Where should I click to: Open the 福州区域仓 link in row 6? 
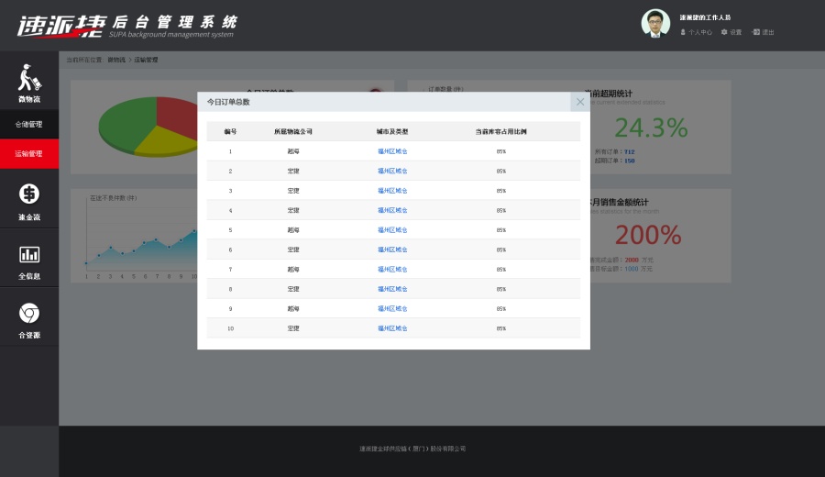(x=392, y=250)
